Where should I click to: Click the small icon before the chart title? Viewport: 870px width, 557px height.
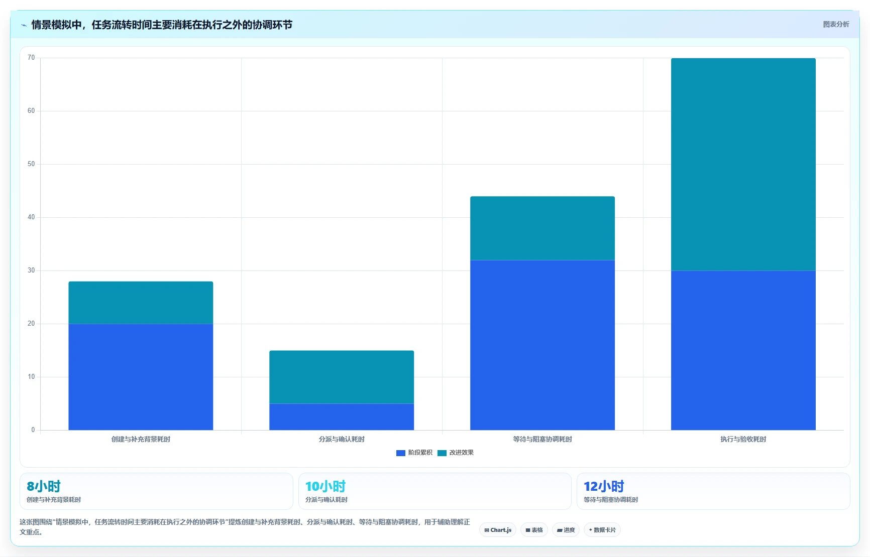(24, 25)
